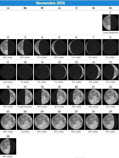Image resolution: width=119 pixels, height=158 pixels.
Task: Click the 'Cuarto creciente' caption
Action: (25, 107)
